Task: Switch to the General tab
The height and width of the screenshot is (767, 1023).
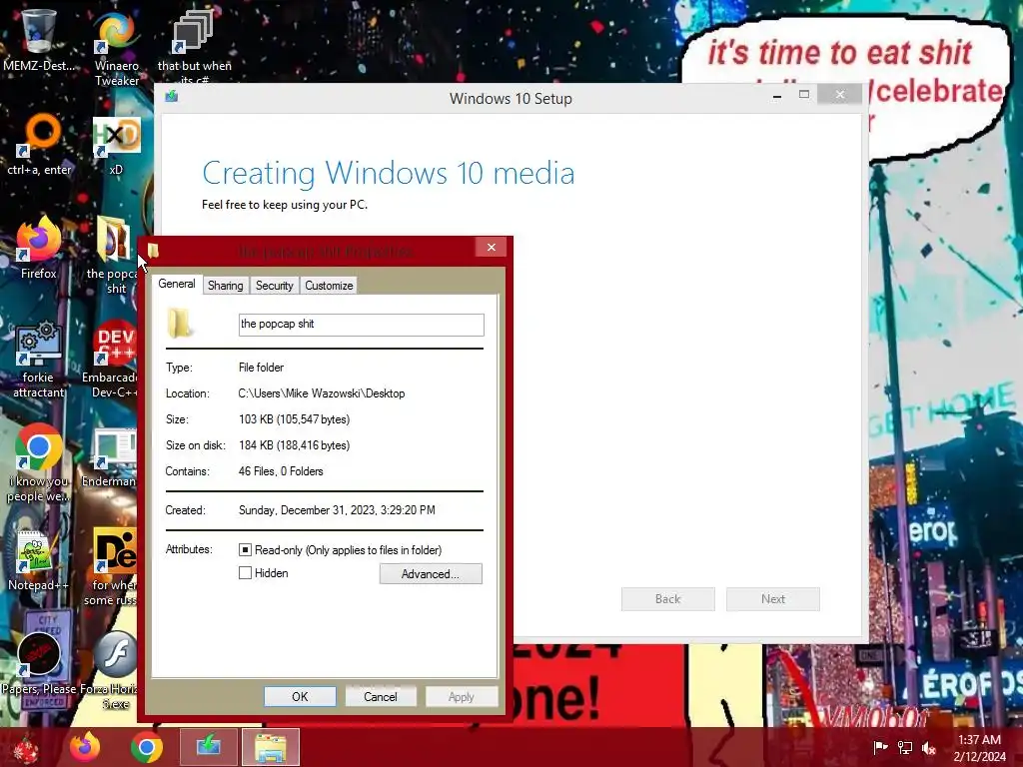Action: (x=177, y=284)
